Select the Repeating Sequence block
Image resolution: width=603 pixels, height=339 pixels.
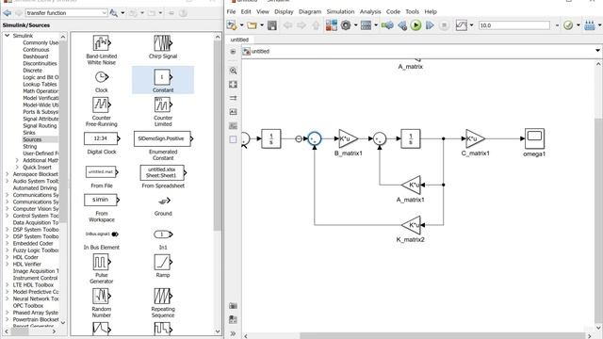(x=163, y=296)
